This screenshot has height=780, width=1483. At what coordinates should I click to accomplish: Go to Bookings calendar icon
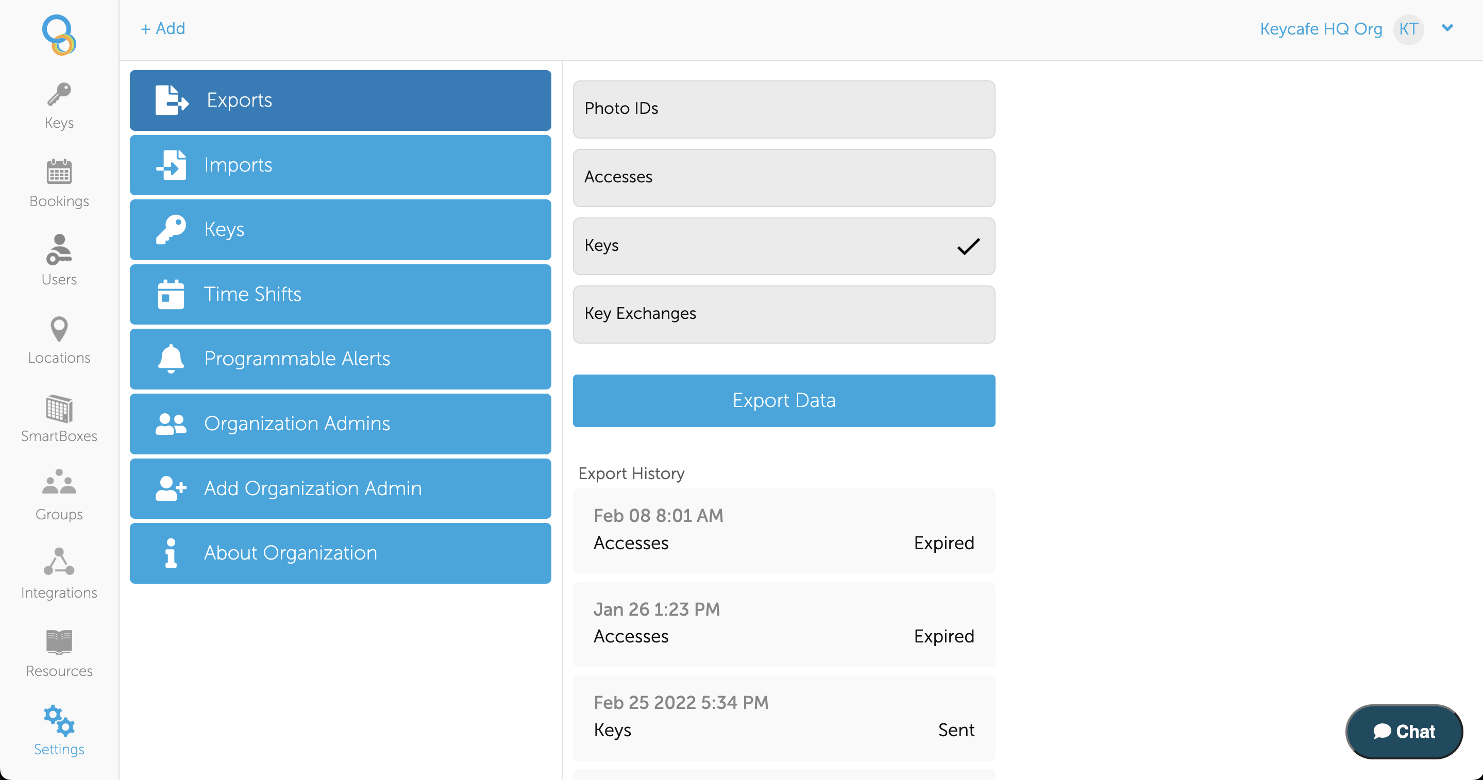59,172
